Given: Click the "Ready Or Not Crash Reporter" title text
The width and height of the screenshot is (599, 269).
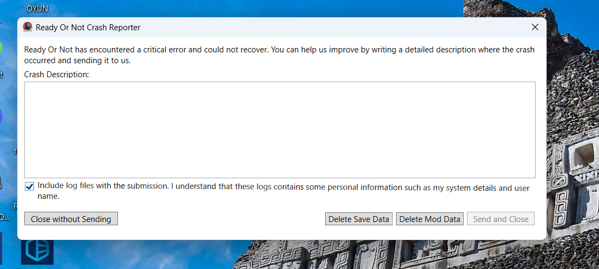Looking at the screenshot, I should 88,28.
